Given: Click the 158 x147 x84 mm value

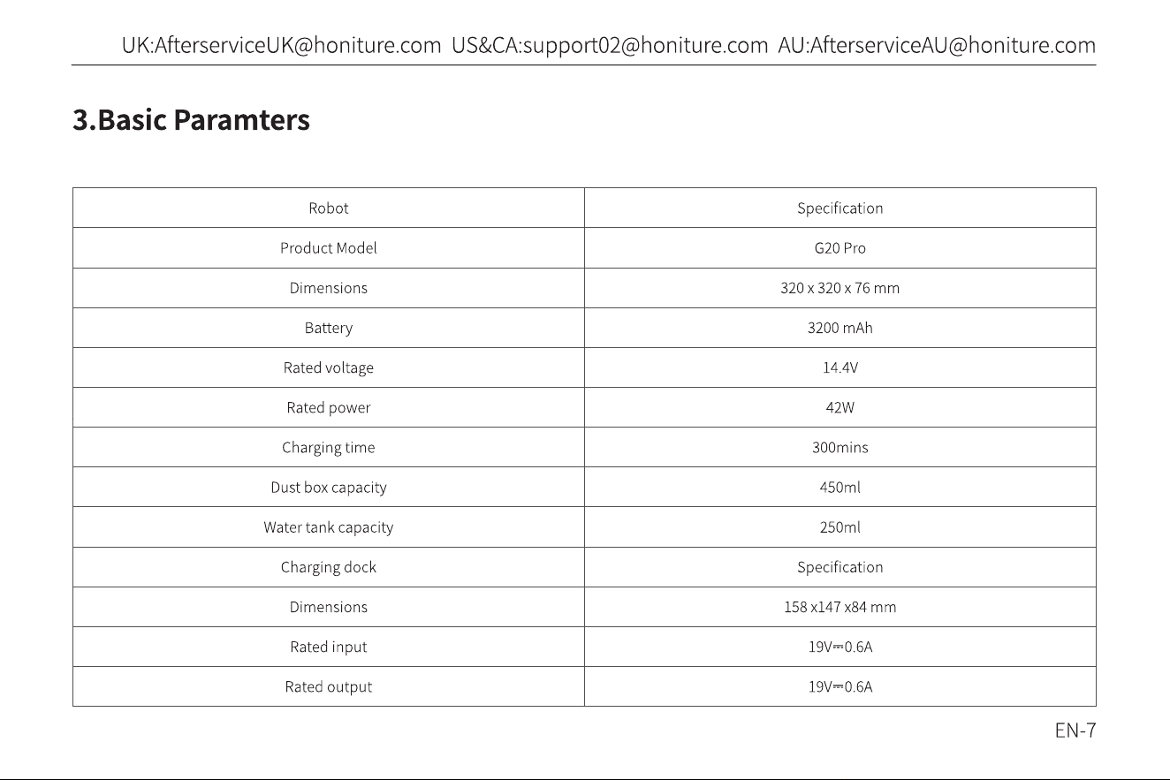Looking at the screenshot, I should coord(840,607).
